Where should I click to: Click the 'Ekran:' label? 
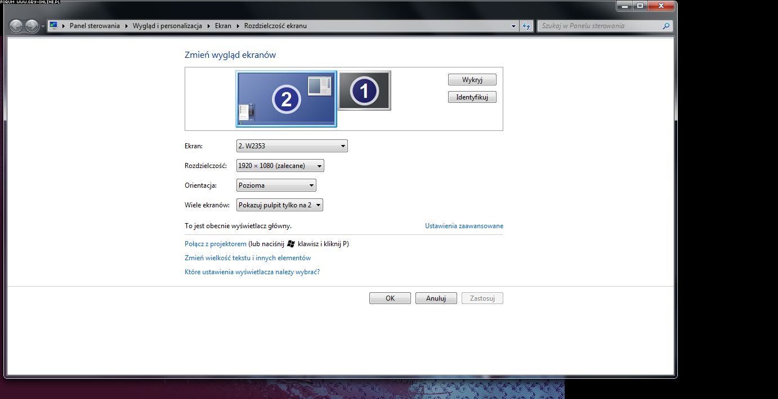click(x=194, y=146)
